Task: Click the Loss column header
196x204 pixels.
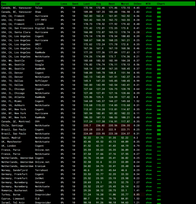Action: (x=64, y=4)
